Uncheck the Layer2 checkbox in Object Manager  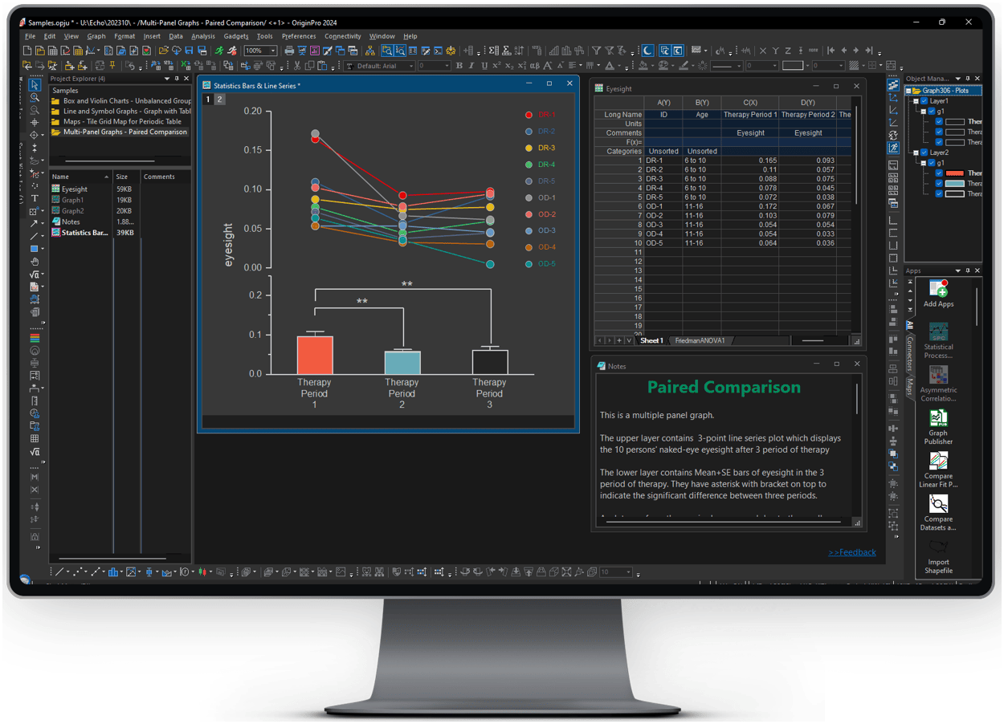924,153
